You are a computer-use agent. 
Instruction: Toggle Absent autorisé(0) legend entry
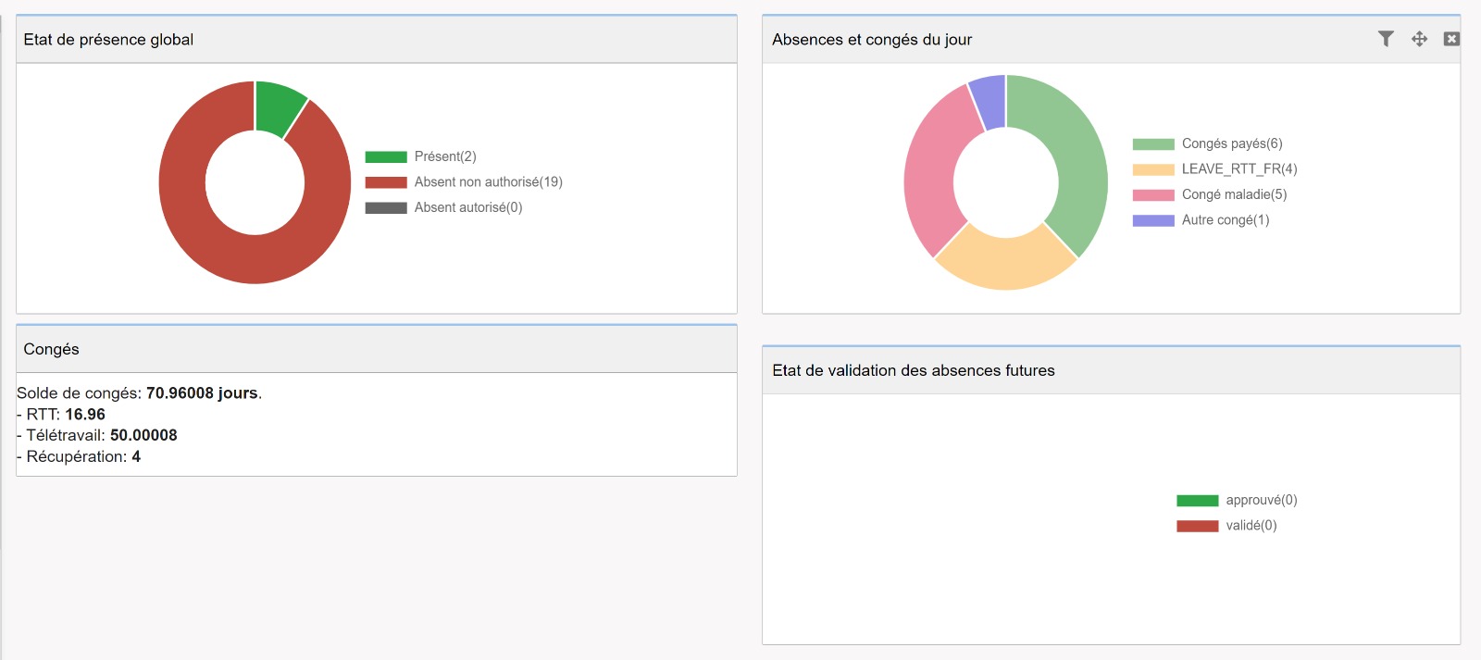(467, 207)
